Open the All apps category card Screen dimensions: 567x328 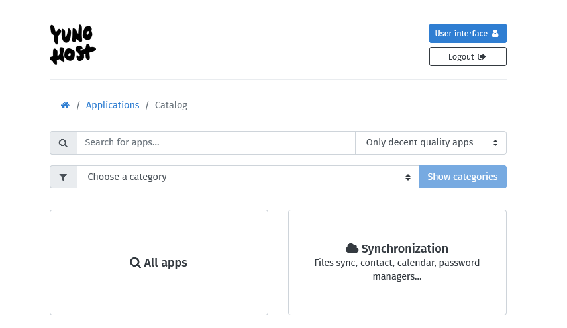click(x=159, y=263)
